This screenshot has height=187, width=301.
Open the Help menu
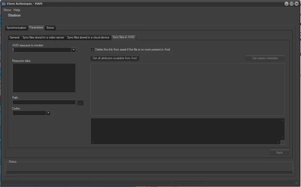(x=17, y=10)
